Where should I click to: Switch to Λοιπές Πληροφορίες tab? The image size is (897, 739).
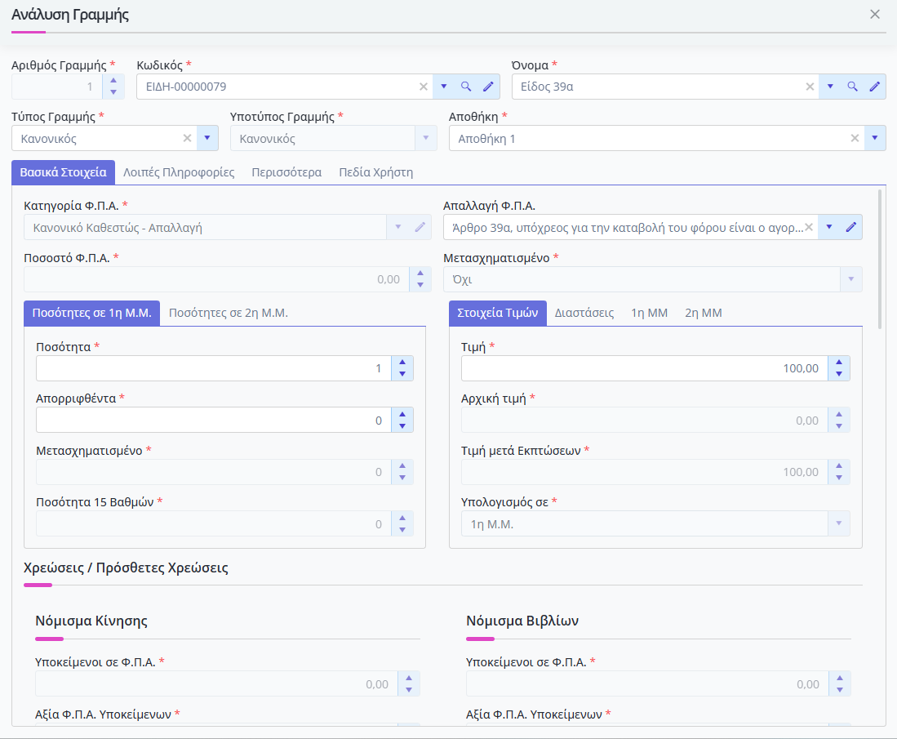179,172
